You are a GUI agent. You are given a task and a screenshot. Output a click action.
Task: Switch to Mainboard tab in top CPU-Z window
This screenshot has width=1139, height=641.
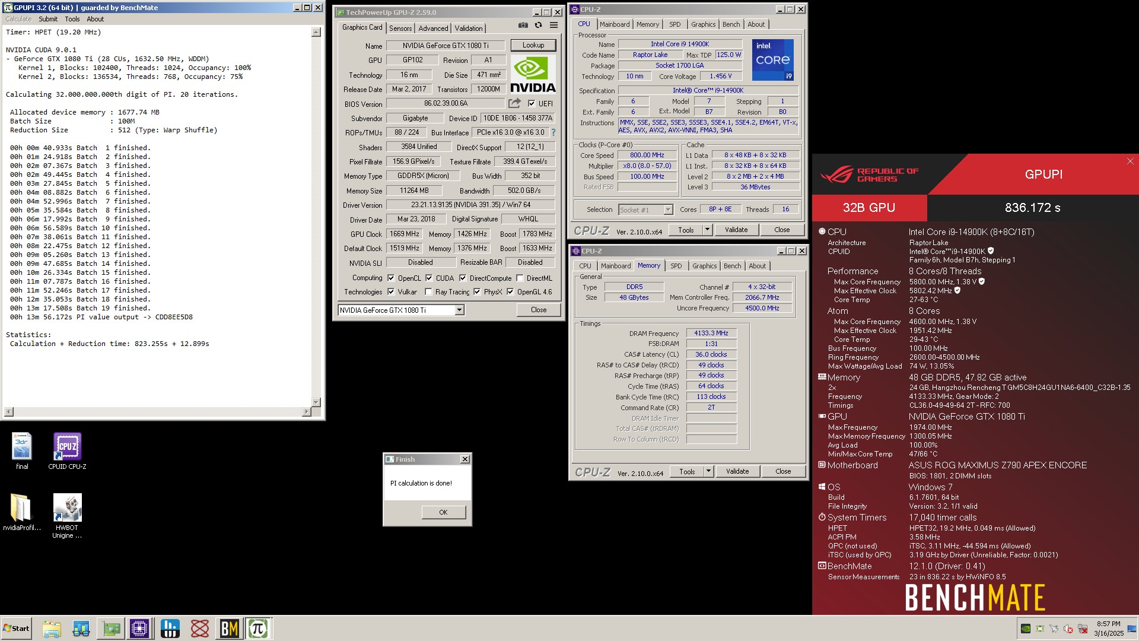click(615, 24)
